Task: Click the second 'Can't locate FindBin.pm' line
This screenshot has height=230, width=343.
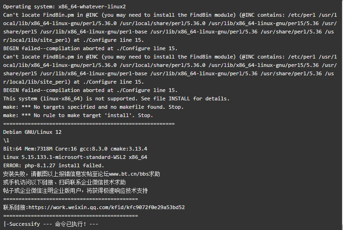Action: click(x=170, y=69)
